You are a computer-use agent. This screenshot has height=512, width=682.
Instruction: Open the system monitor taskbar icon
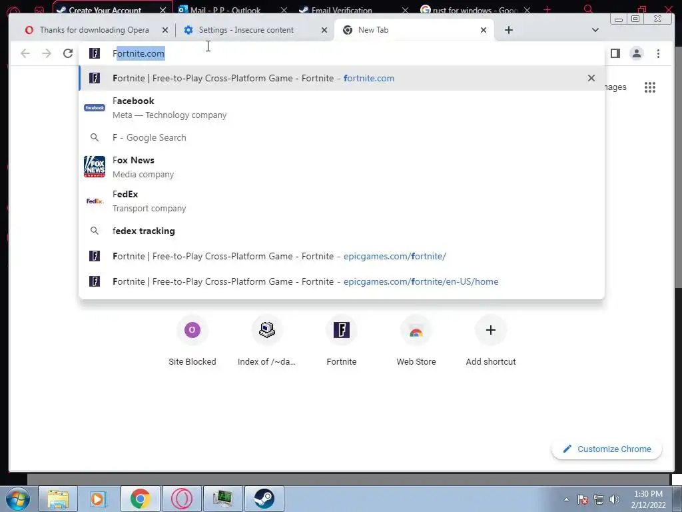(x=222, y=499)
